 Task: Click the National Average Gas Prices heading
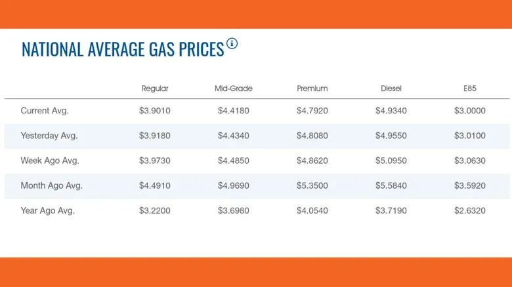coord(123,49)
